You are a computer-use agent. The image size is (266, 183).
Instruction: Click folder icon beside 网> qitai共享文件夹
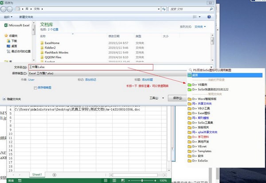click(189, 132)
